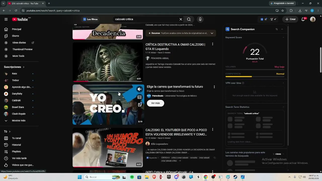Image resolution: width=322 pixels, height=181 pixels.
Task: Open the PENUMBRA ABISAL channel
Action: tap(160, 58)
